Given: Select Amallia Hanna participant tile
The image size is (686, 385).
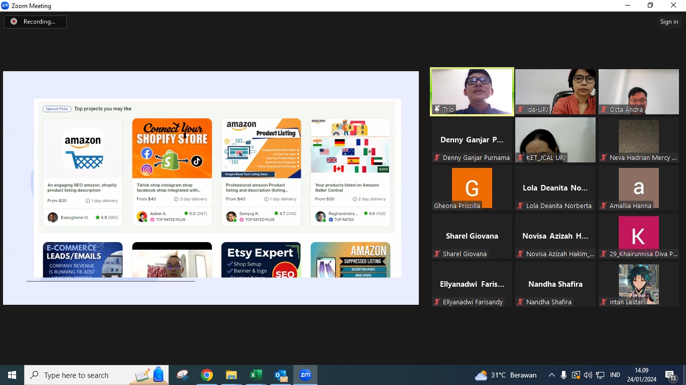Looking at the screenshot, I should pyautogui.click(x=639, y=188).
